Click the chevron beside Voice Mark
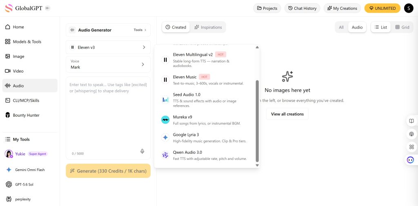This screenshot has width=418, height=206. tap(143, 64)
